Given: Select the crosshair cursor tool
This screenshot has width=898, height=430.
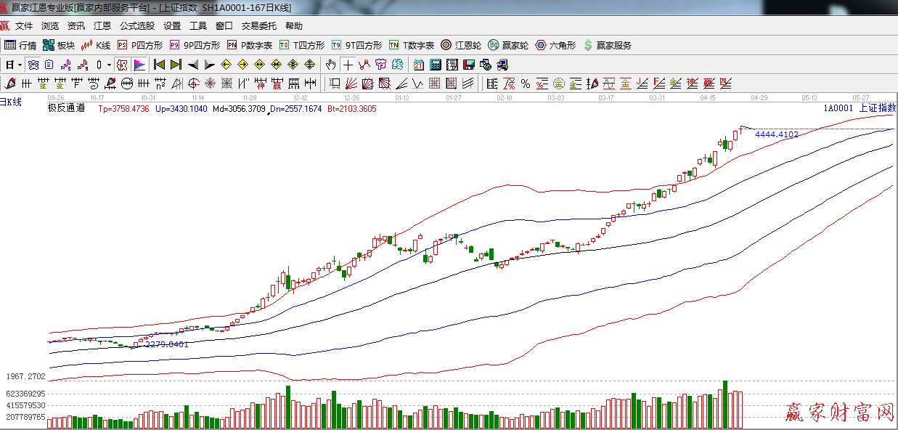Looking at the screenshot, I should point(348,65).
